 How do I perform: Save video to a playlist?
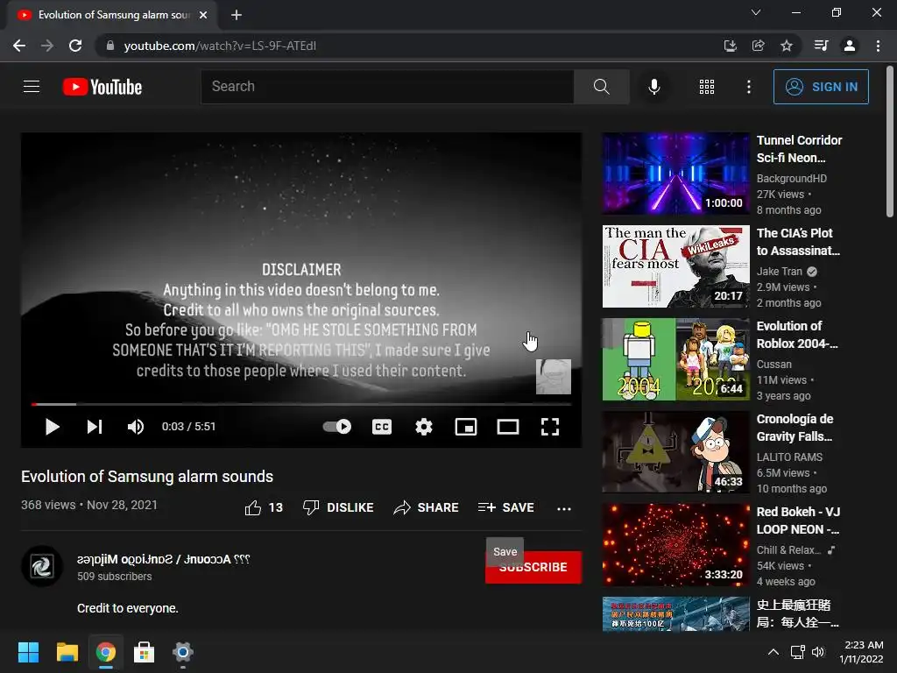(505, 507)
